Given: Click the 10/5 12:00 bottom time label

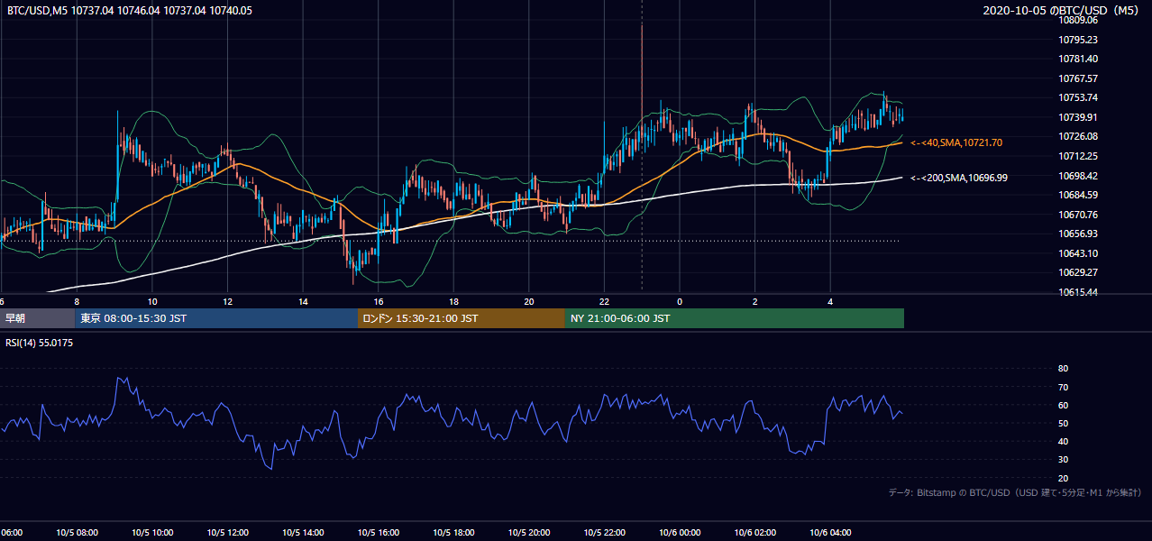Looking at the screenshot, I should 227,533.
